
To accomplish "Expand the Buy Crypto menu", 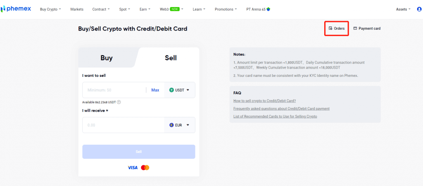I will coord(50,9).
